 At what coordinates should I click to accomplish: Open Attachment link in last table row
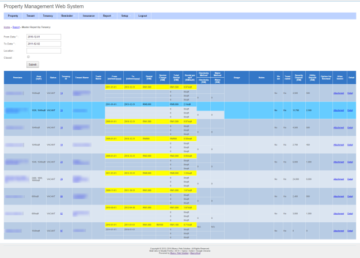[339, 230]
